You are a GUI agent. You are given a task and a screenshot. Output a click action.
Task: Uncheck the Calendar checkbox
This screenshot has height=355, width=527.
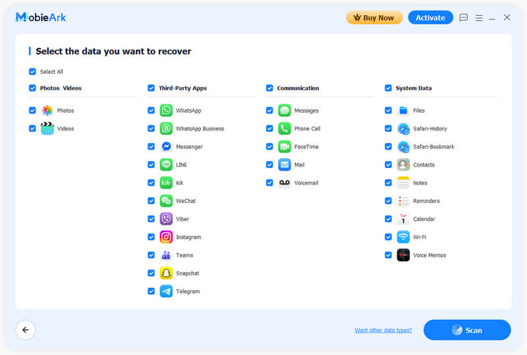(388, 219)
